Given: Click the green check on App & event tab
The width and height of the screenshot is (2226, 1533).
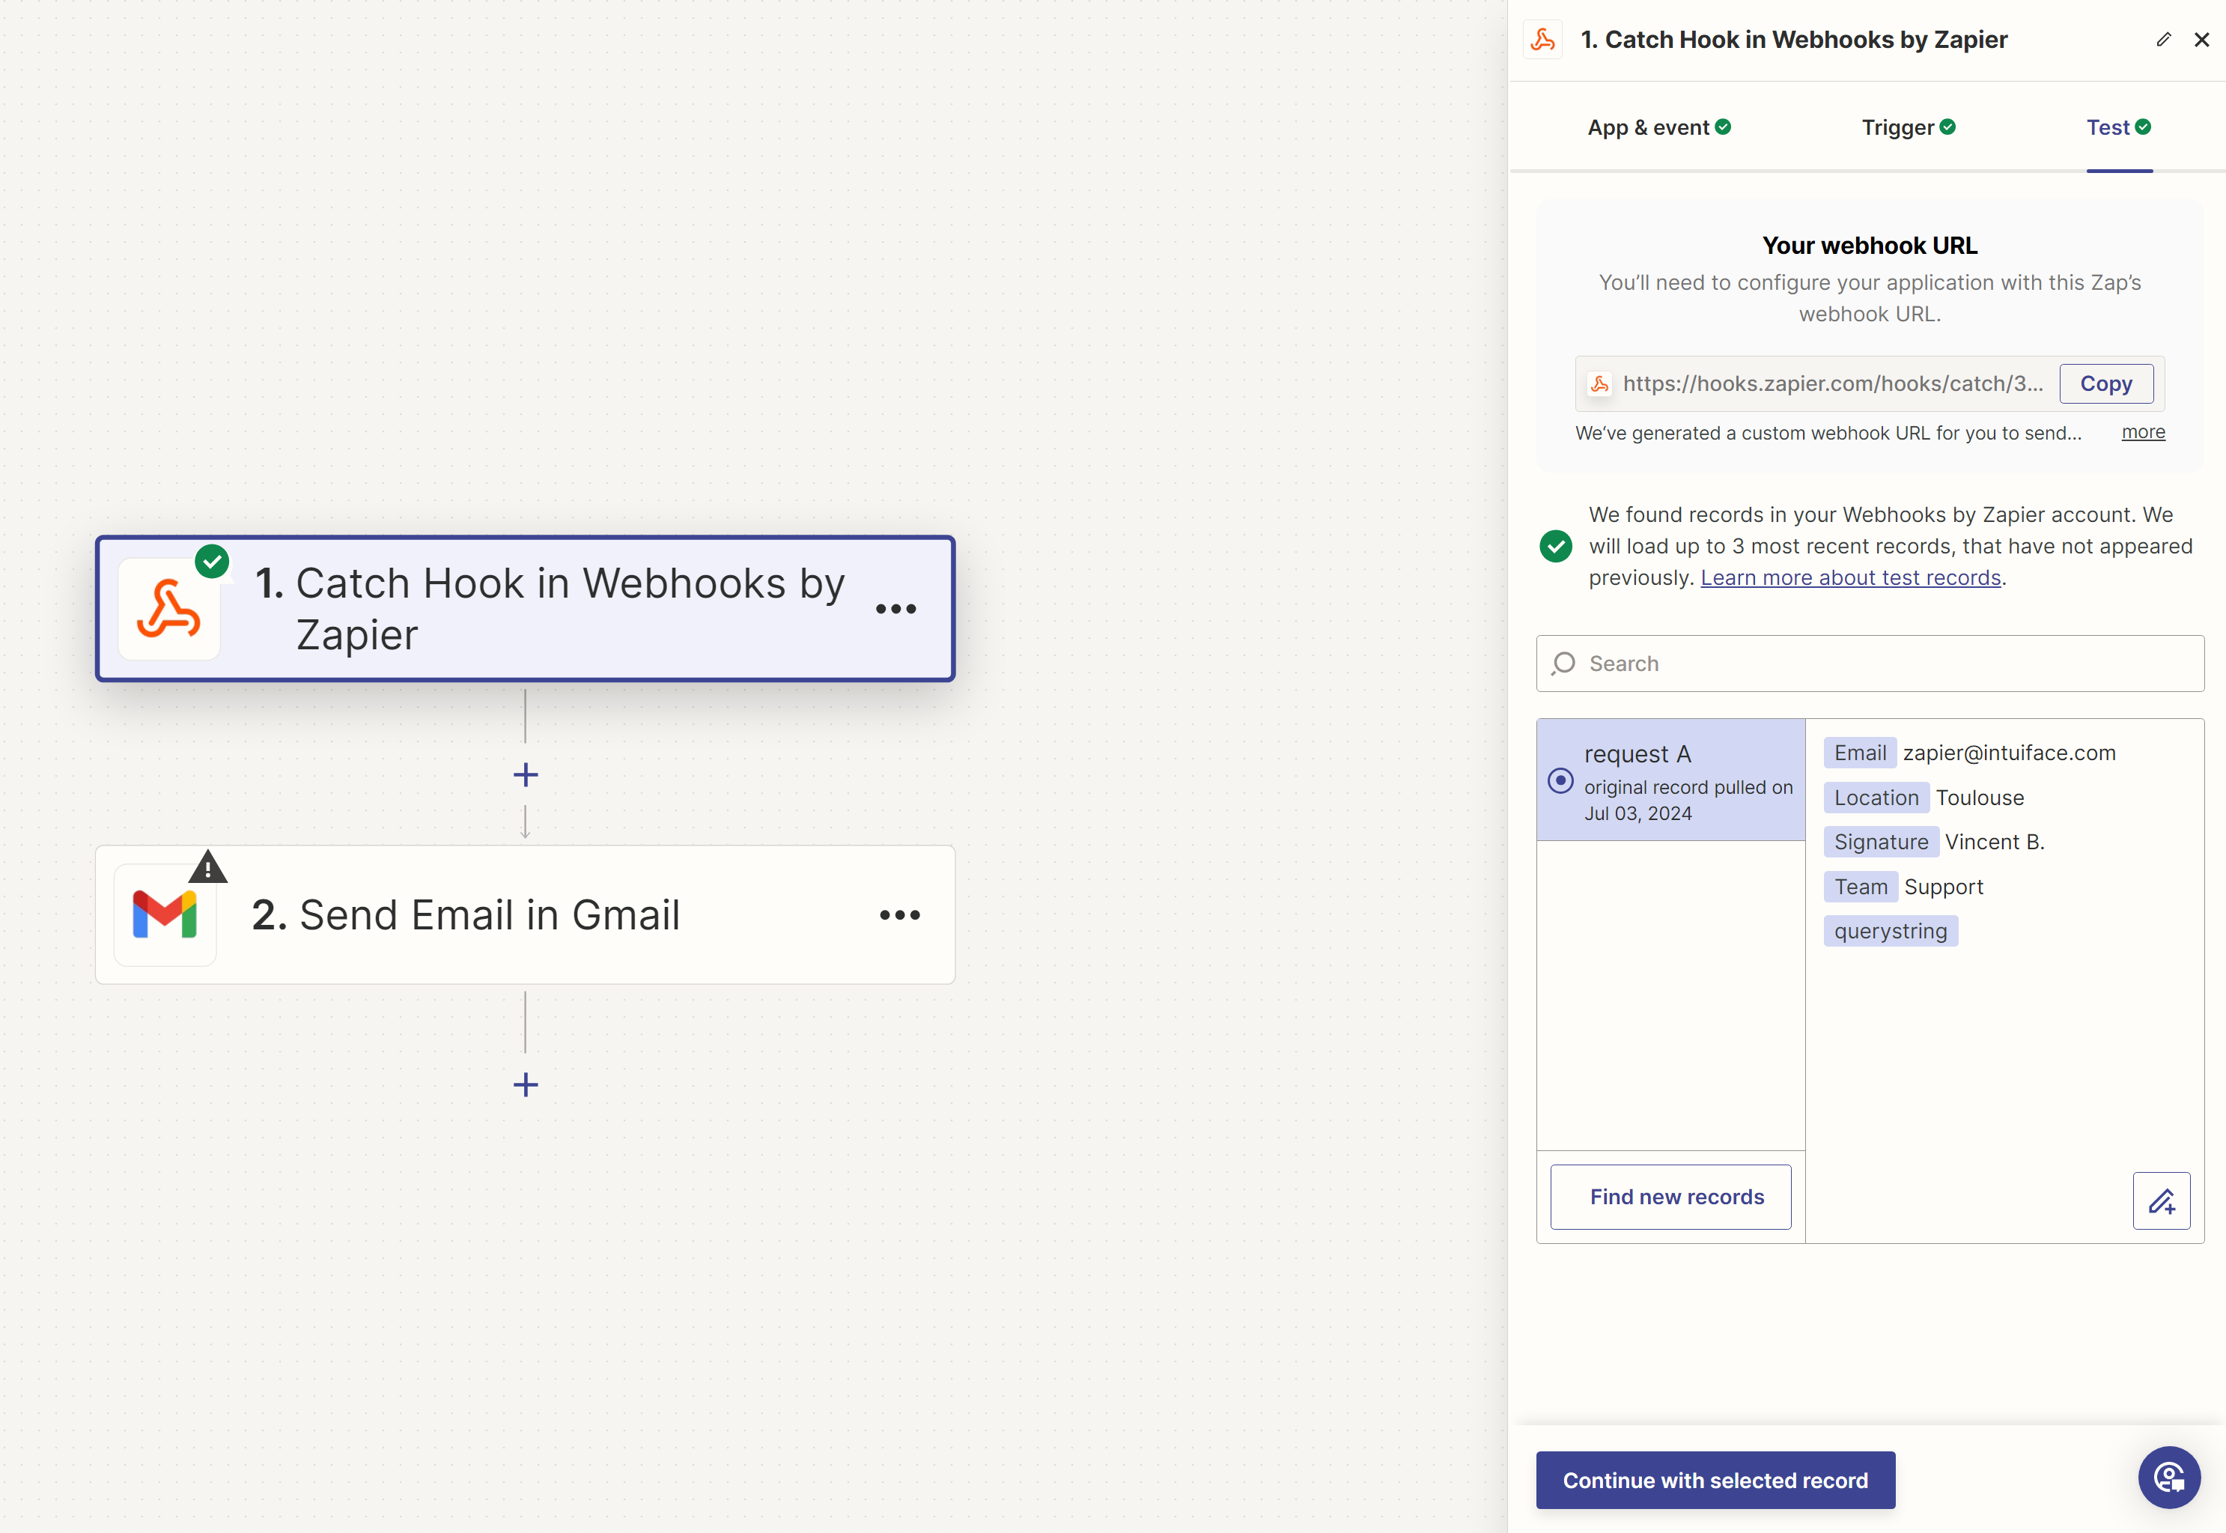Looking at the screenshot, I should [1724, 127].
